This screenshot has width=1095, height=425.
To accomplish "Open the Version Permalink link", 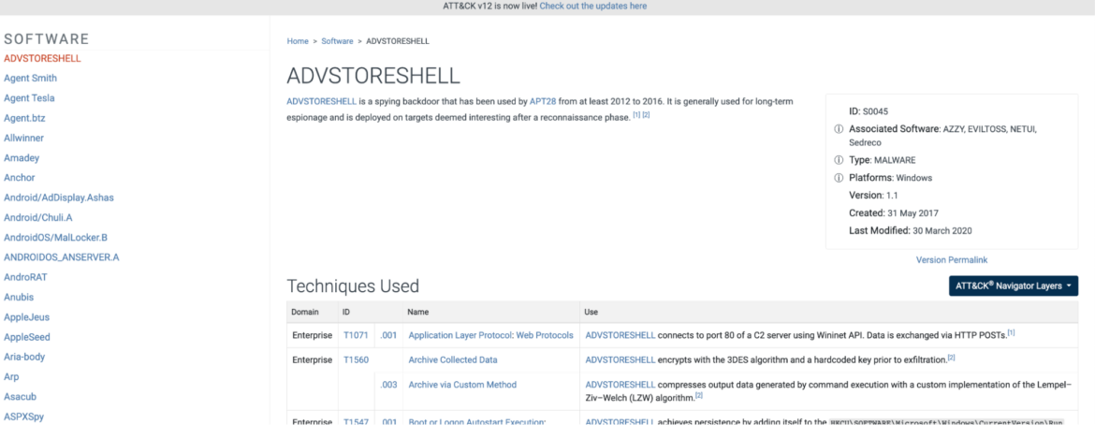I will 952,260.
